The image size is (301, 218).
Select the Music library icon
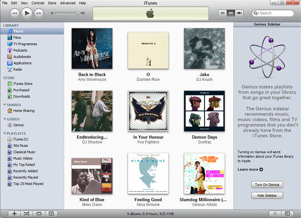coord(10,31)
